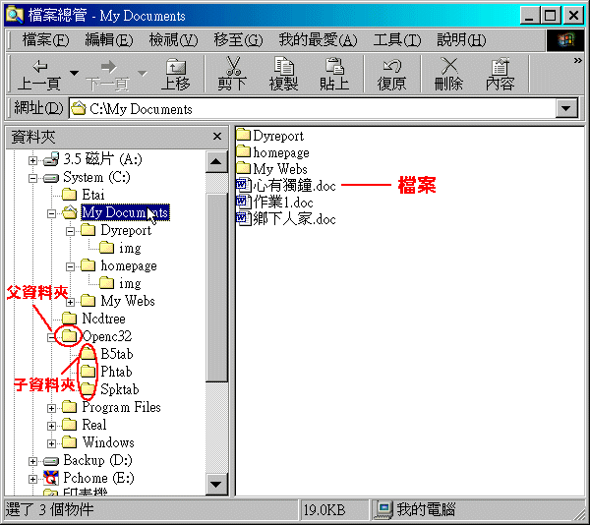
Task: Select the Etai folder in tree
Action: (x=83, y=195)
